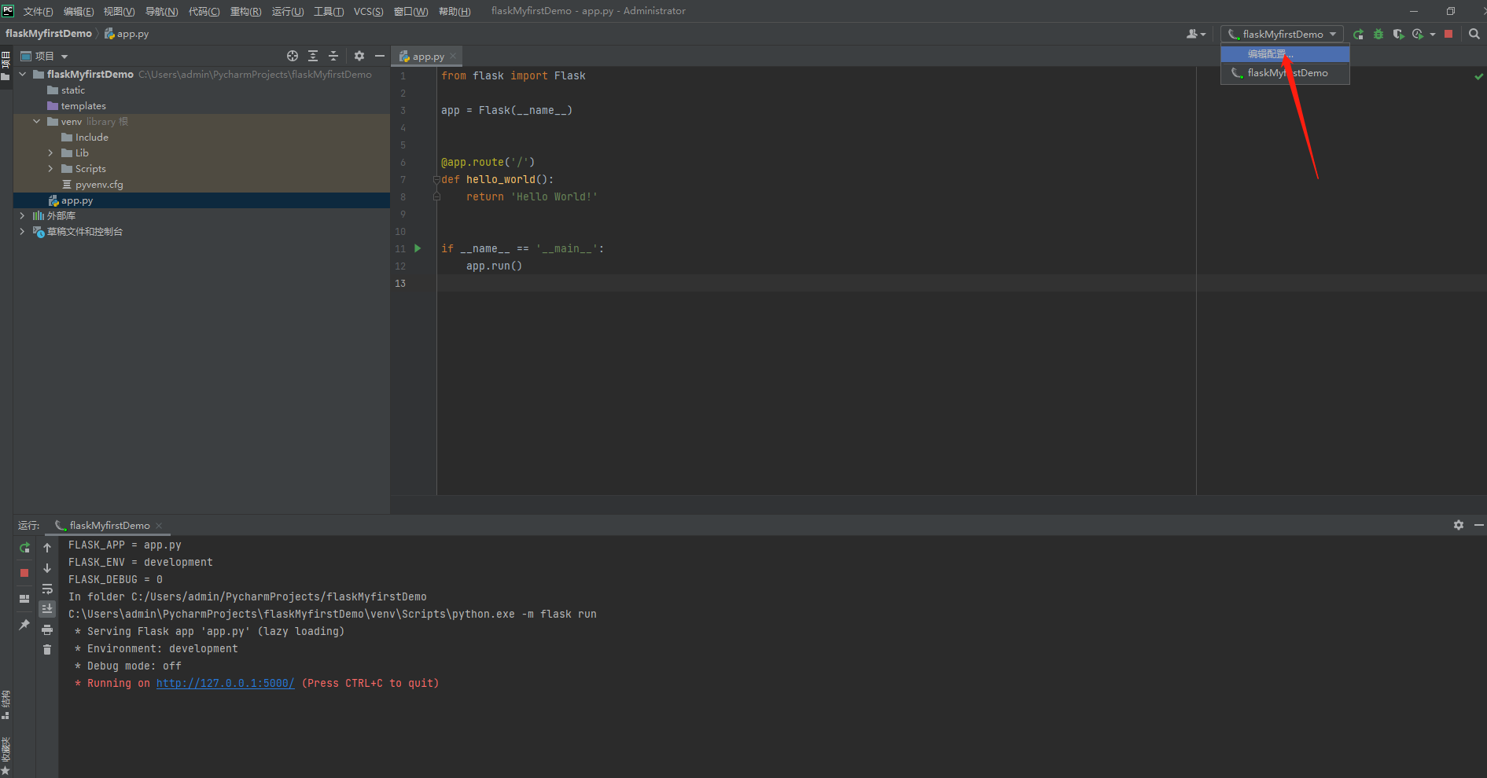1487x778 pixels.
Task: Click the red Stop button in the top toolbar
Action: (x=1448, y=34)
